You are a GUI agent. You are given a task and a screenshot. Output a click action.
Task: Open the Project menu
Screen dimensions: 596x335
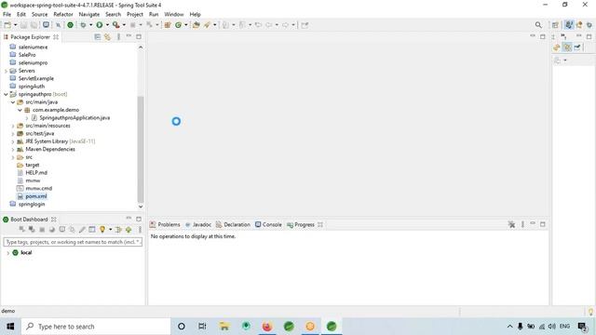click(x=135, y=14)
